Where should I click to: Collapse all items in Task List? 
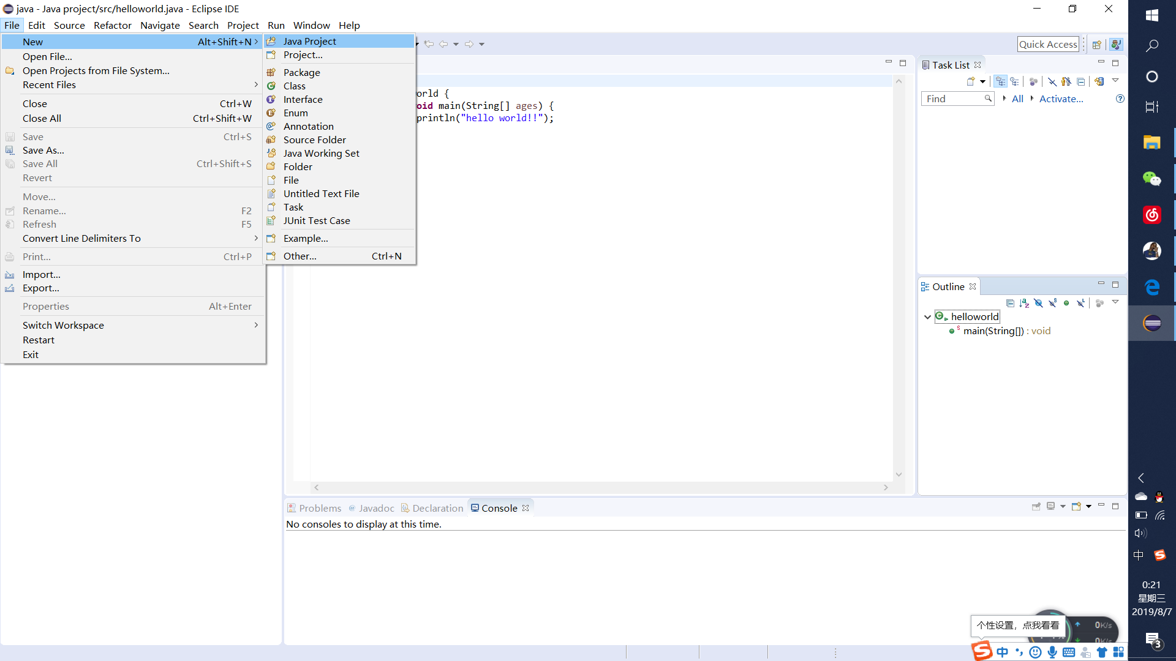tap(1081, 81)
